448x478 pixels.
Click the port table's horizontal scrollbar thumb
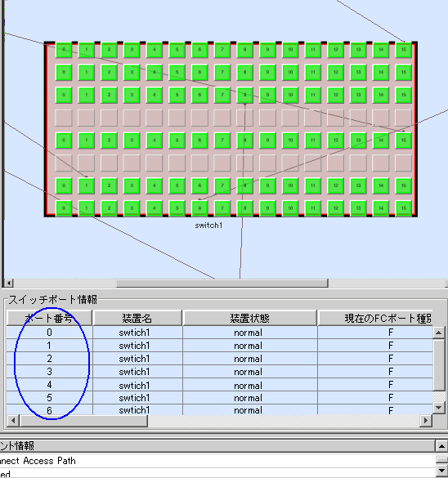point(83,421)
